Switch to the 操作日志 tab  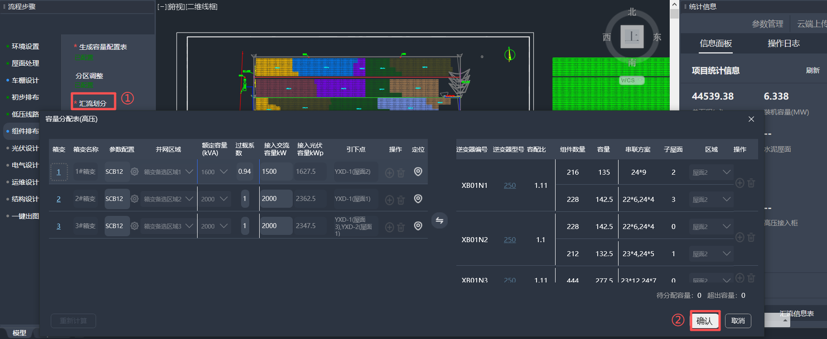coord(783,43)
